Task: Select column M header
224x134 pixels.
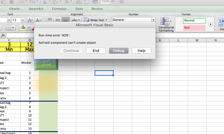Action: (x=197, y=40)
